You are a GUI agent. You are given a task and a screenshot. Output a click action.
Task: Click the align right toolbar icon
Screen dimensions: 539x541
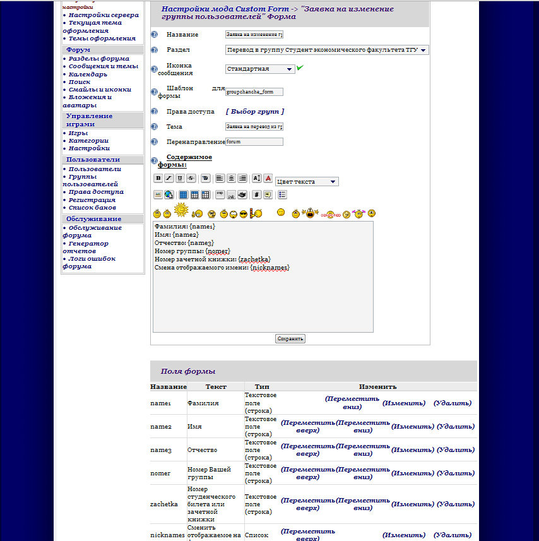tap(242, 178)
